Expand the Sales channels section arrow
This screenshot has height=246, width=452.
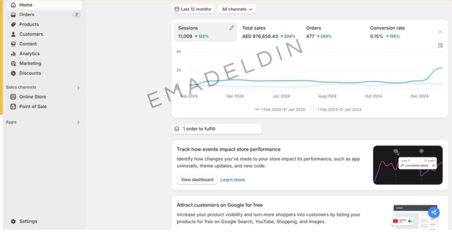pos(79,88)
